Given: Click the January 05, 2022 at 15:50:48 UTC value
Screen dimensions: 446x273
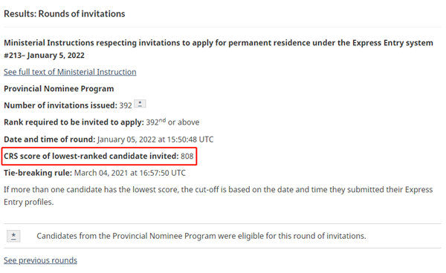Looking at the screenshot, I should (155, 139).
